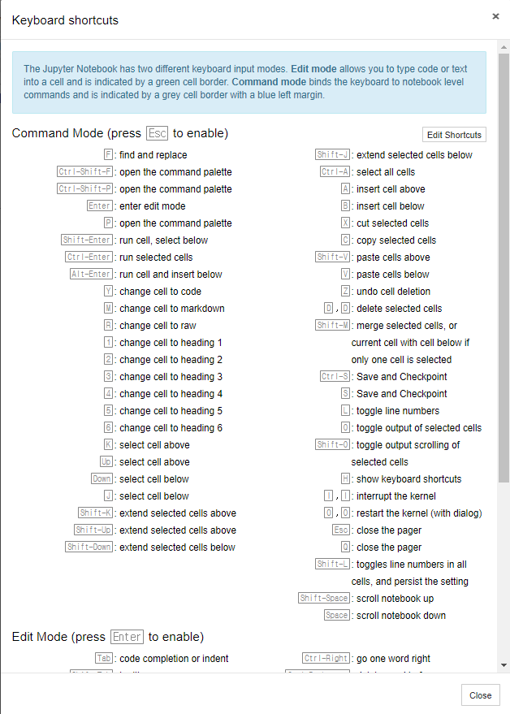510x714 pixels.
Task: Click the Shift-L key label
Action: click(x=333, y=564)
